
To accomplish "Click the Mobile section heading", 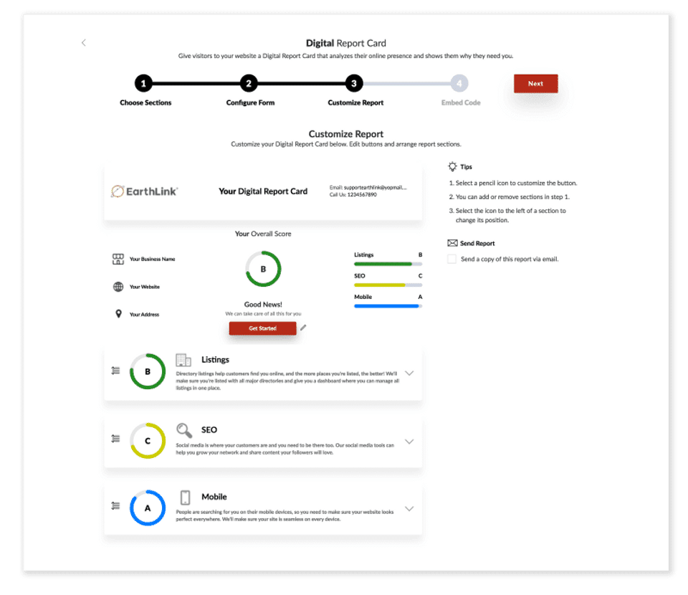I will pyautogui.click(x=214, y=497).
